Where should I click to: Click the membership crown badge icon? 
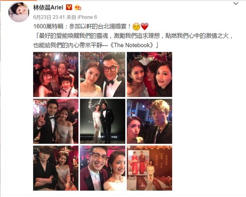(78, 7)
